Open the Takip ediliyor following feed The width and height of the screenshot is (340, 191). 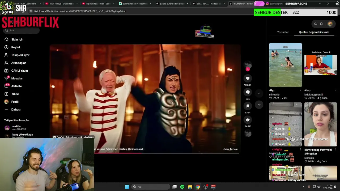(20, 55)
